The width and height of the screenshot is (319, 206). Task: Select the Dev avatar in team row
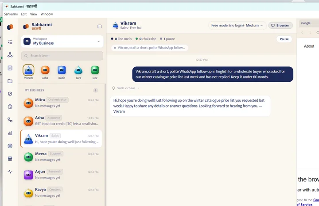tap(95, 70)
